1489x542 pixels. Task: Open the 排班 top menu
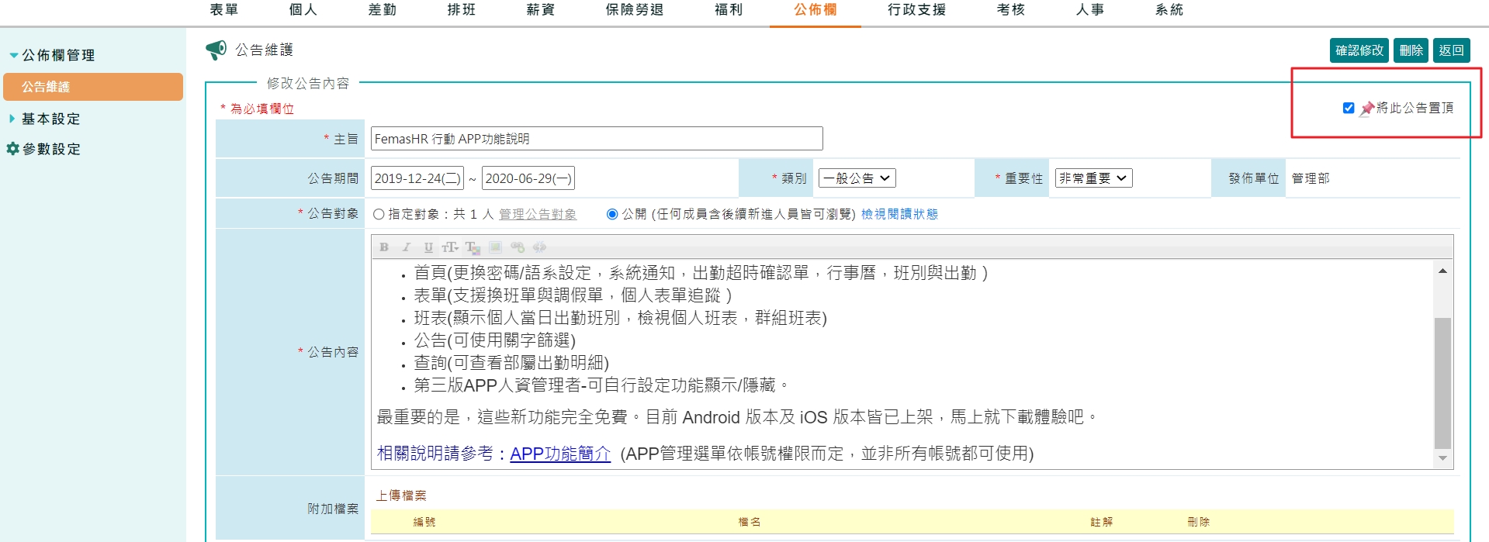click(x=462, y=10)
